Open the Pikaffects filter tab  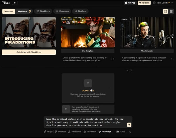tap(80, 11)
